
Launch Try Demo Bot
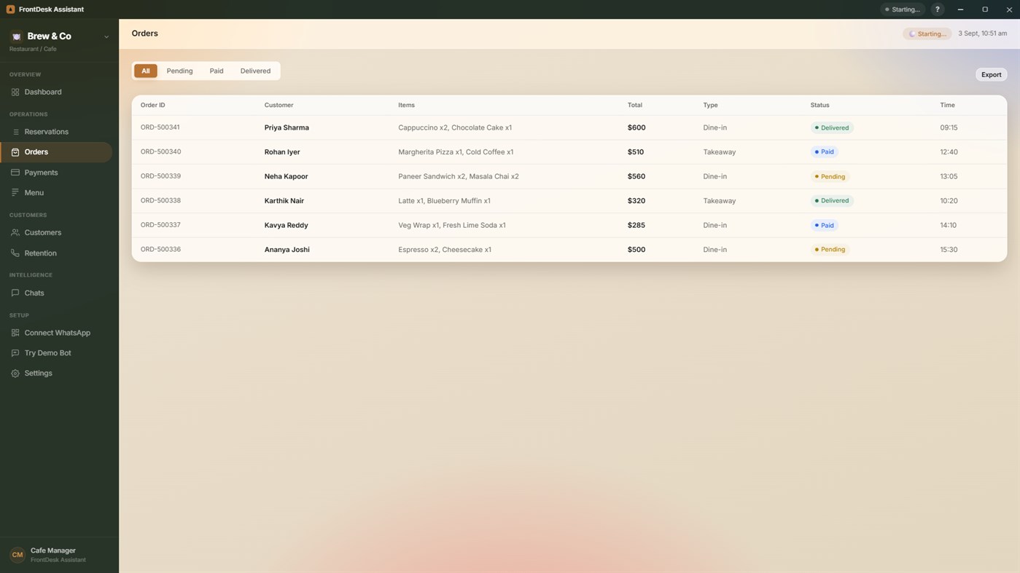56,353
